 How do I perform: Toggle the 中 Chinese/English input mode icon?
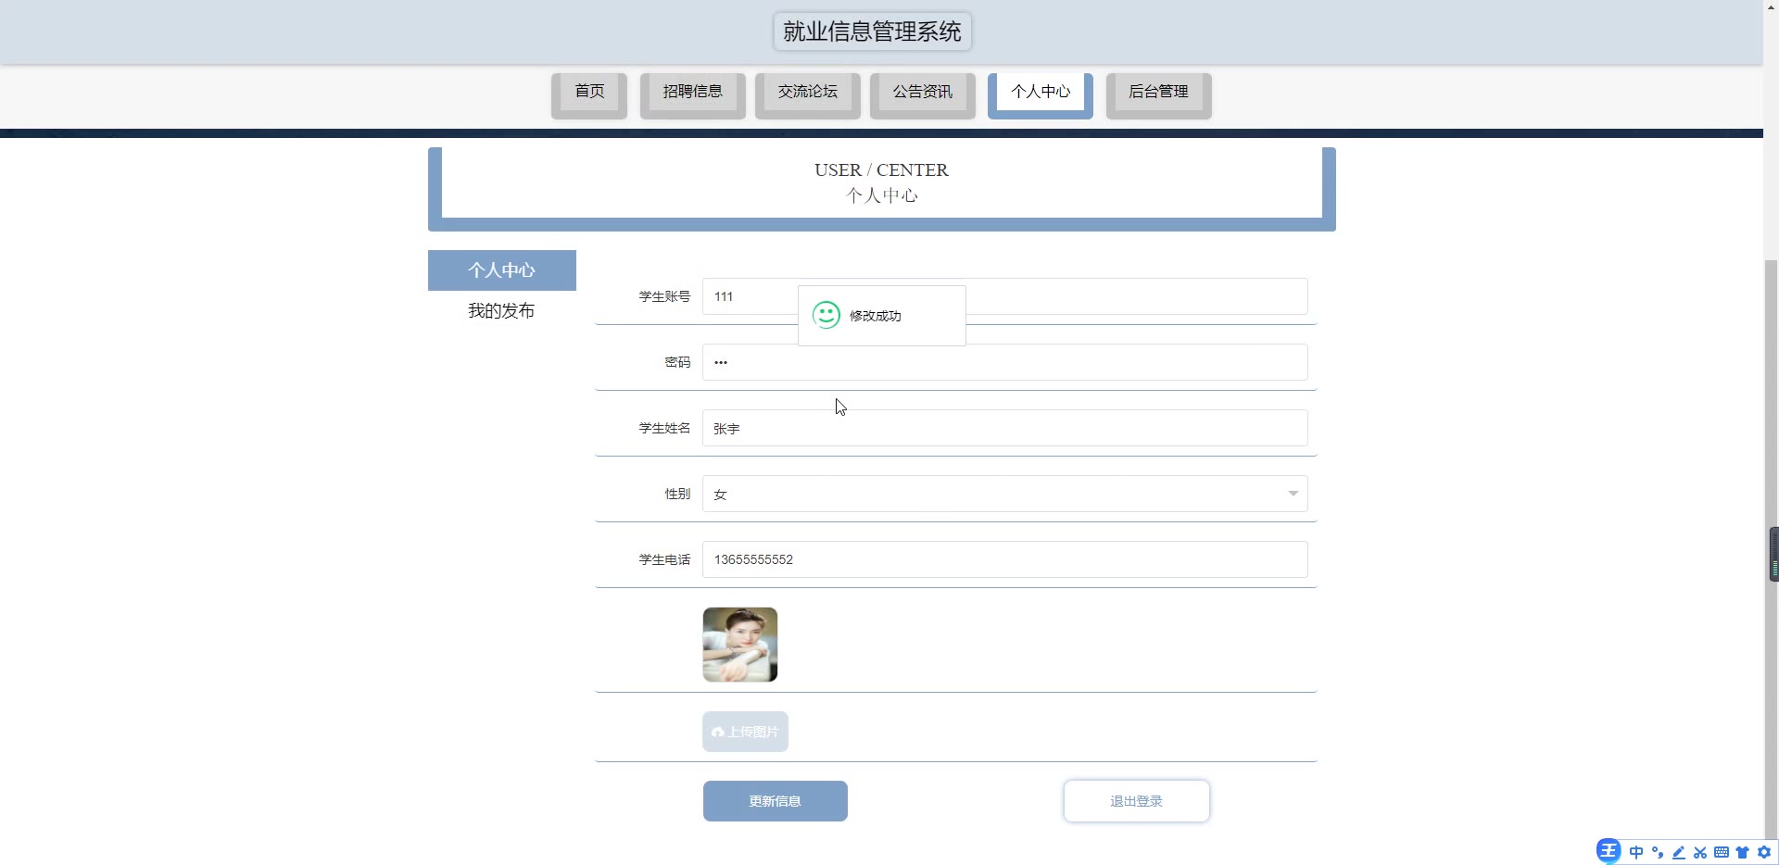coord(1636,852)
